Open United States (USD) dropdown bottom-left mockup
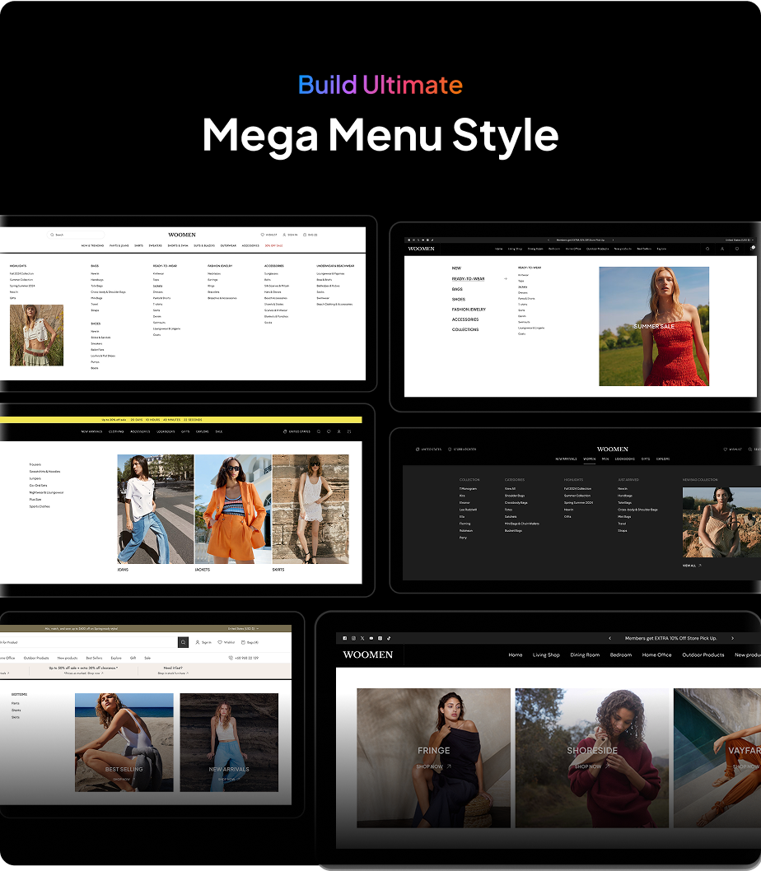This screenshot has width=761, height=871. 244,629
